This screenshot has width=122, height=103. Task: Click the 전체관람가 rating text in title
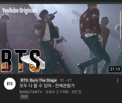(x=65, y=86)
